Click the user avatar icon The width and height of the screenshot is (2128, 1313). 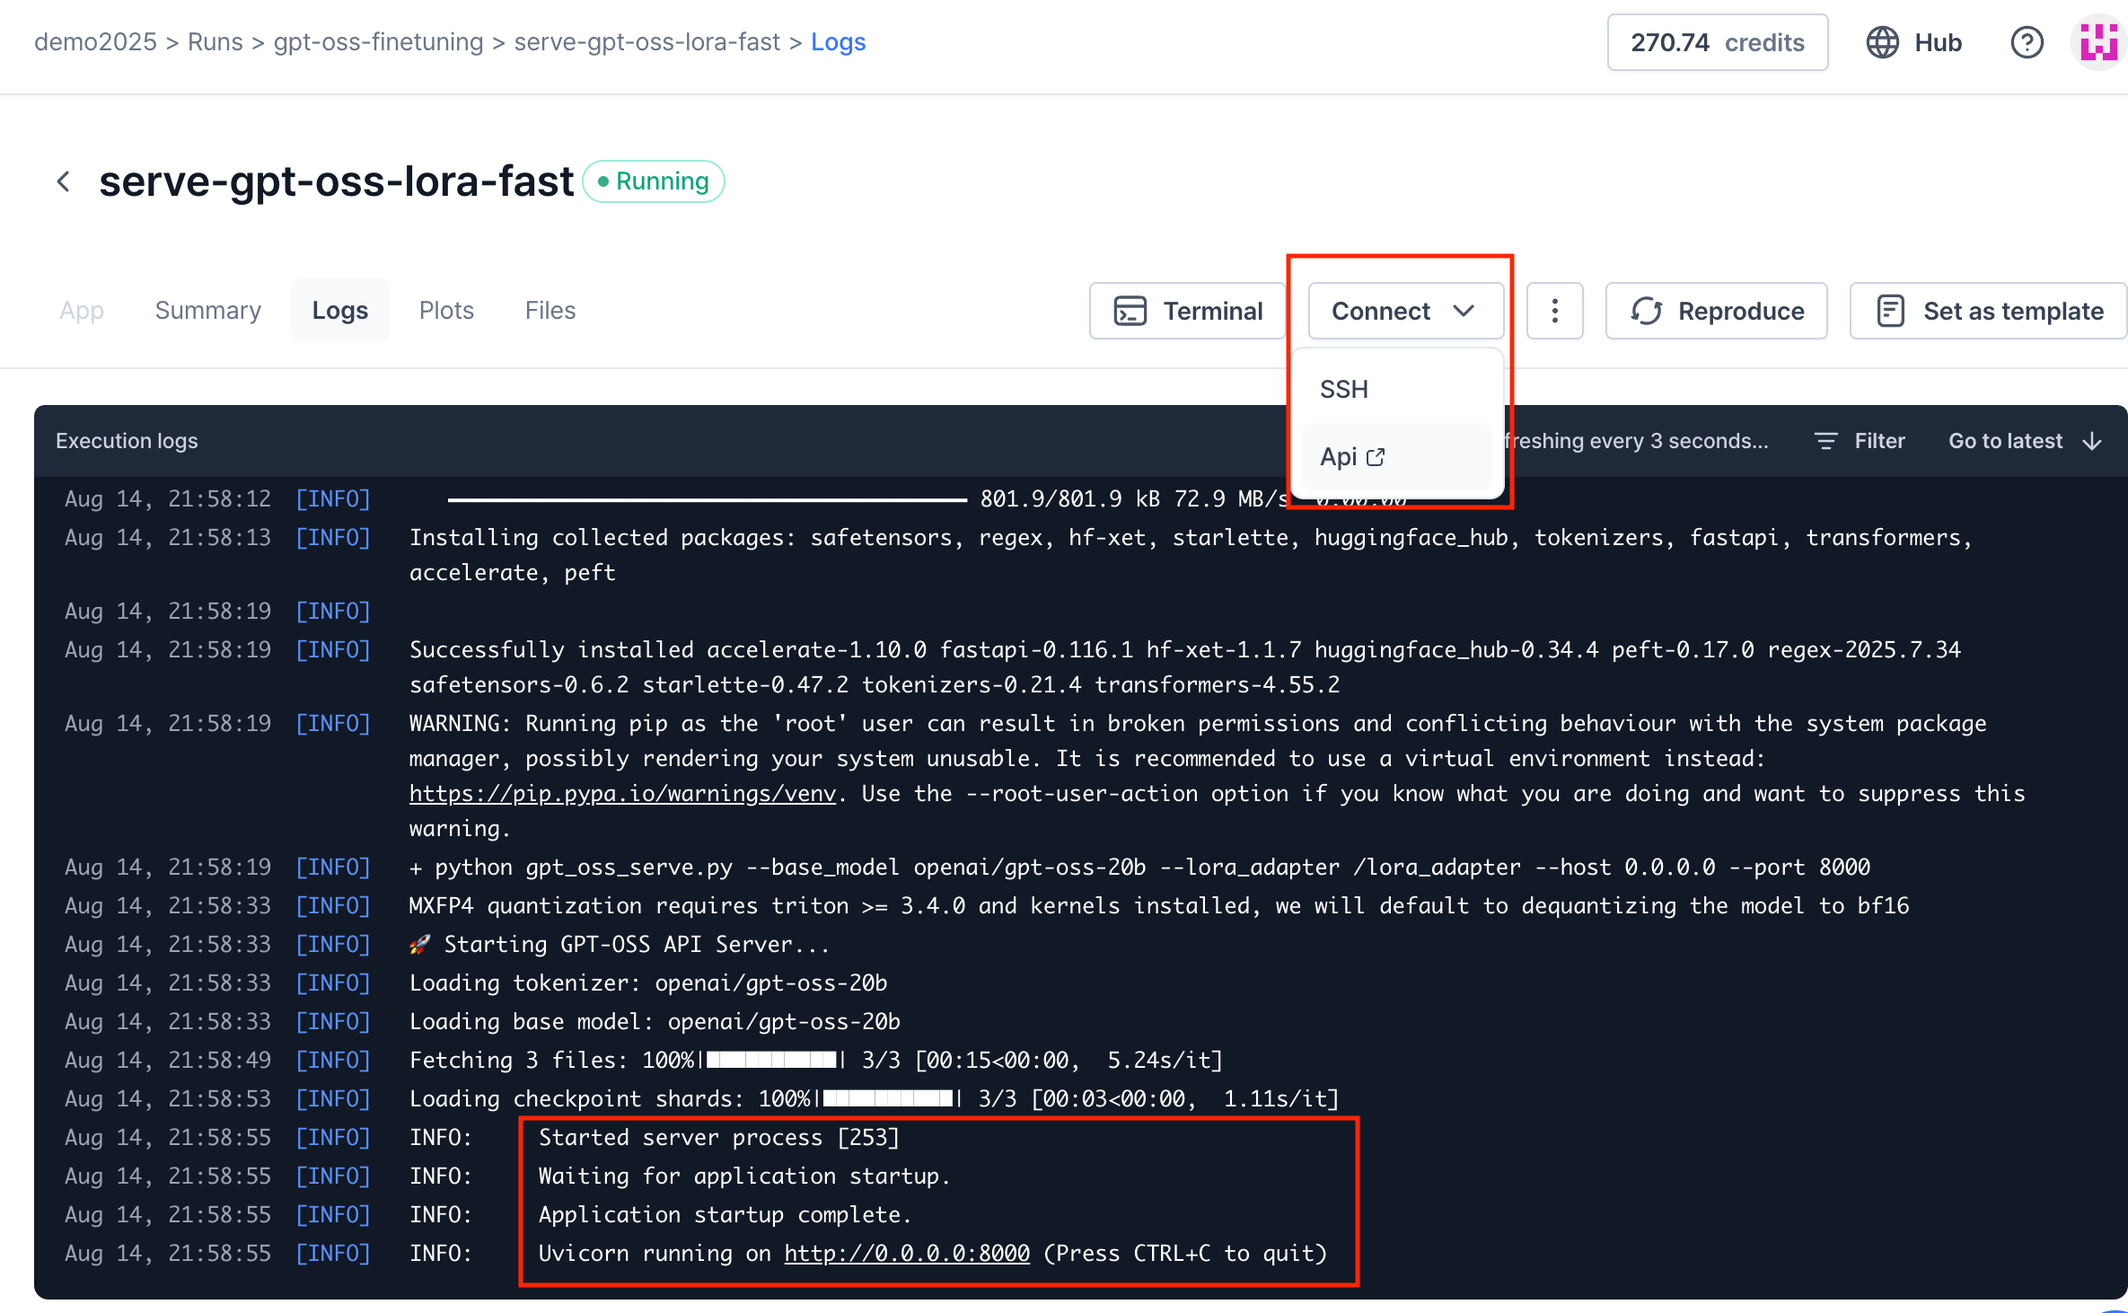click(x=2099, y=42)
